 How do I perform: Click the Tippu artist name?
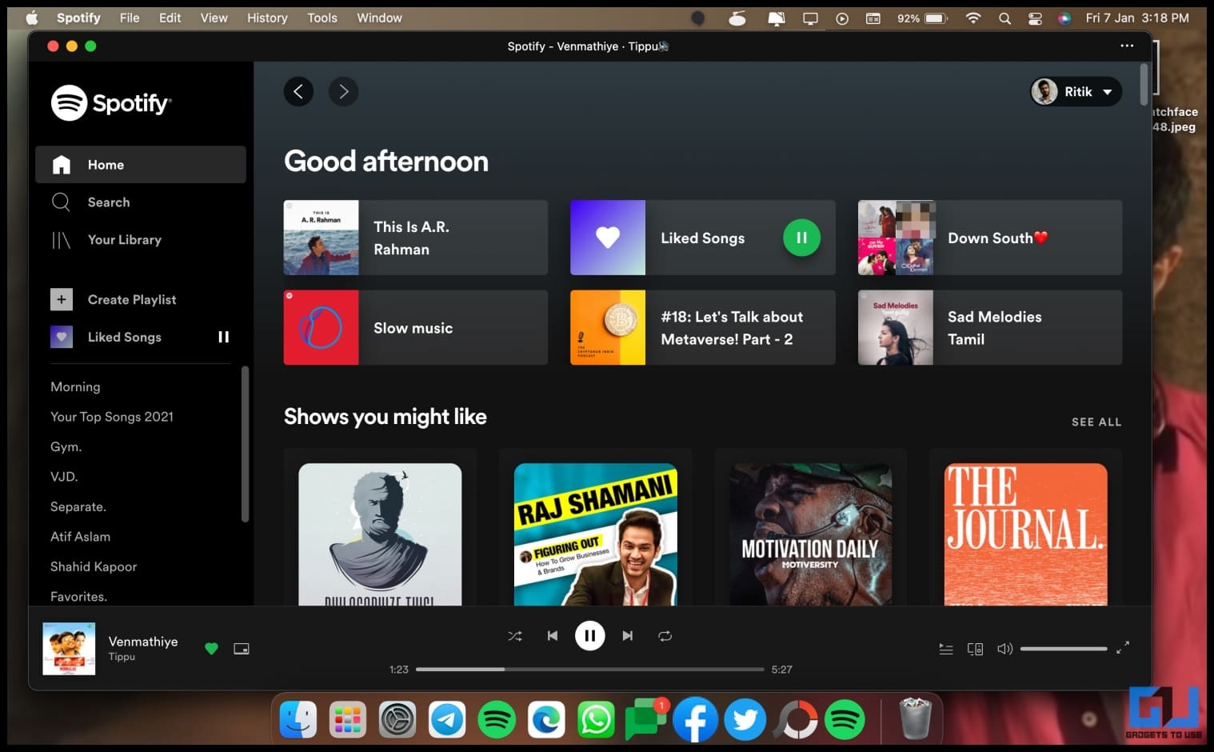(x=122, y=657)
